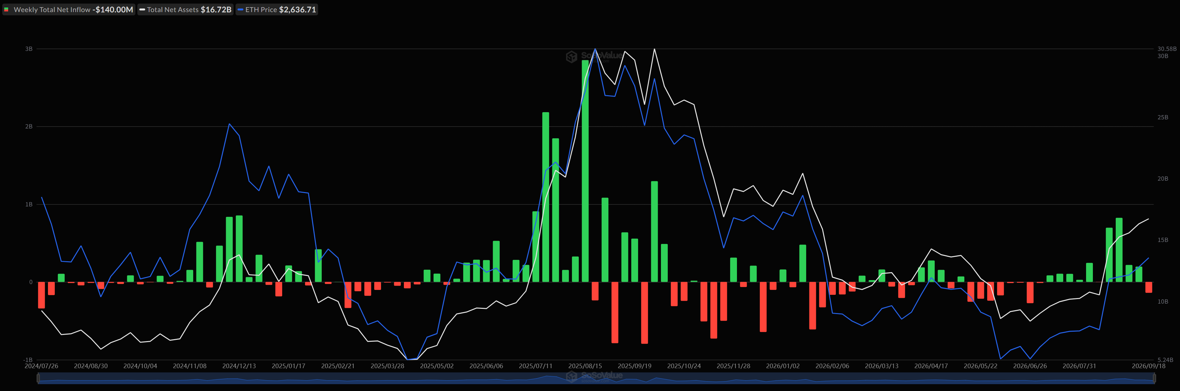
Task: Click the 2026/09/18 date axis label
Action: click(x=1148, y=366)
